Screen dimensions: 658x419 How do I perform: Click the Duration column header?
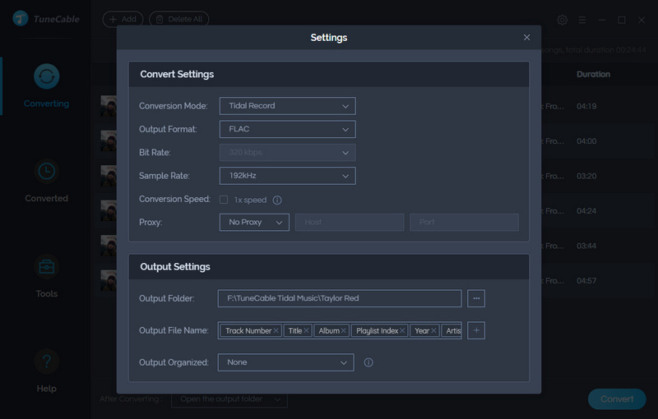coord(593,74)
